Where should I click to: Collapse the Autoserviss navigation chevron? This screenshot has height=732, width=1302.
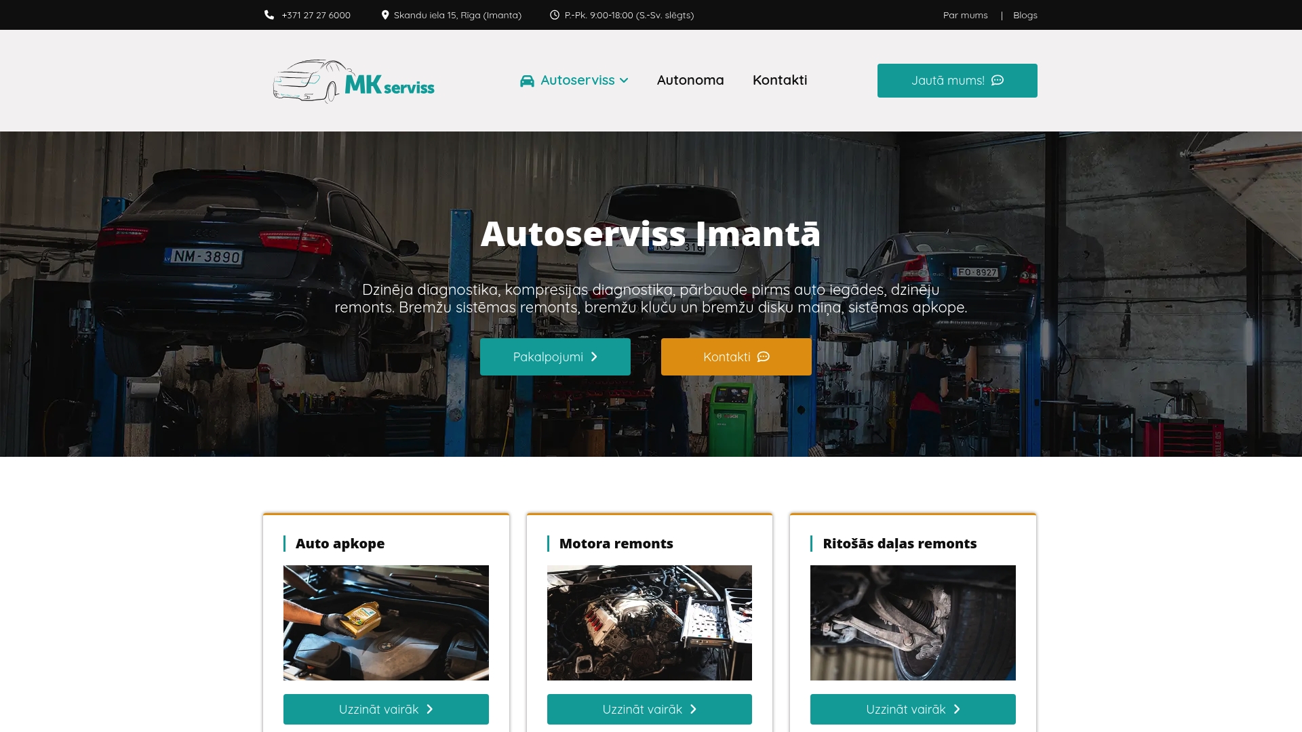623,81
